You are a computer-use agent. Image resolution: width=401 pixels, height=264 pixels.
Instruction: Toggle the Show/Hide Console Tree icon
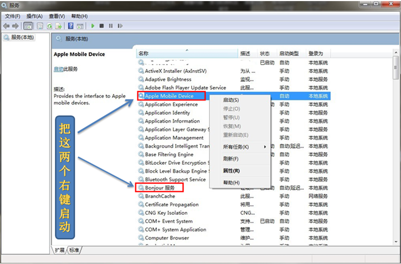28,26
